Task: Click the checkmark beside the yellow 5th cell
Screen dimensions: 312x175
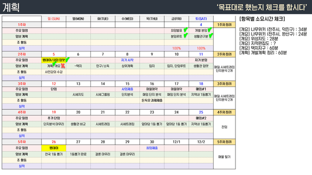Action: (67, 59)
